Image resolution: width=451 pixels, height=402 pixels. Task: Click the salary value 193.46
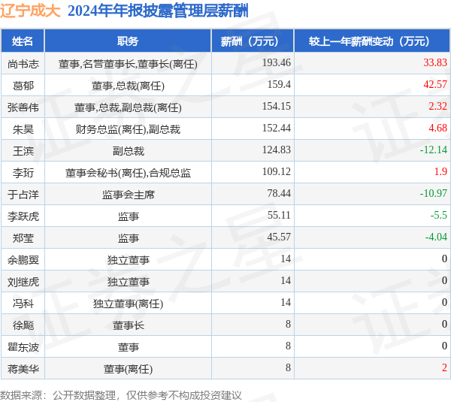click(x=277, y=62)
